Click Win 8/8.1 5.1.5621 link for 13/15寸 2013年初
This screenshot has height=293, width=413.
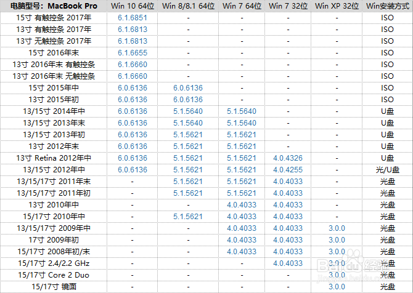point(188,135)
